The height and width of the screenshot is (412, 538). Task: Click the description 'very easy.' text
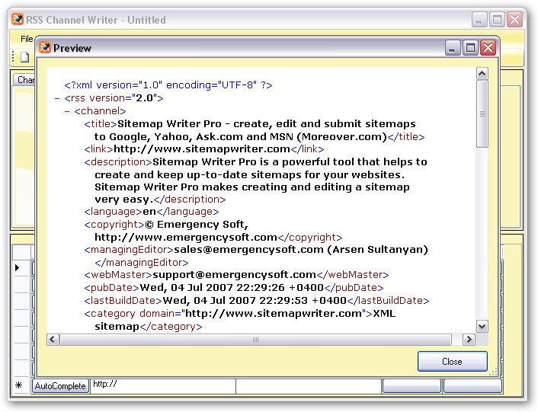point(124,200)
